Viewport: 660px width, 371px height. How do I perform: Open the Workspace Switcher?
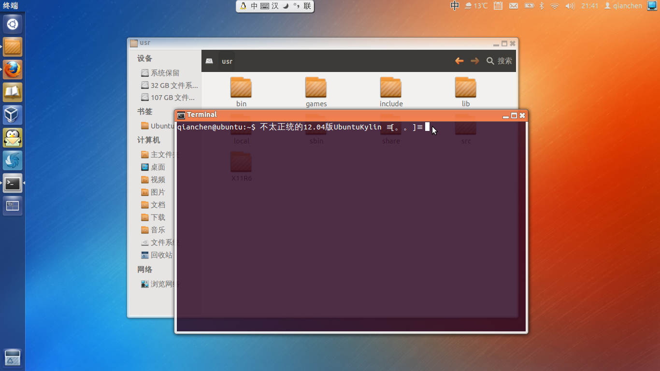(x=13, y=206)
